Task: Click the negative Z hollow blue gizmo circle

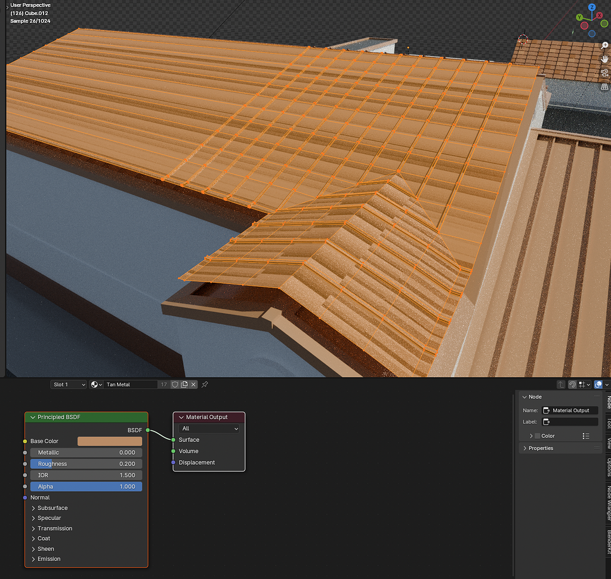Action: tap(591, 33)
